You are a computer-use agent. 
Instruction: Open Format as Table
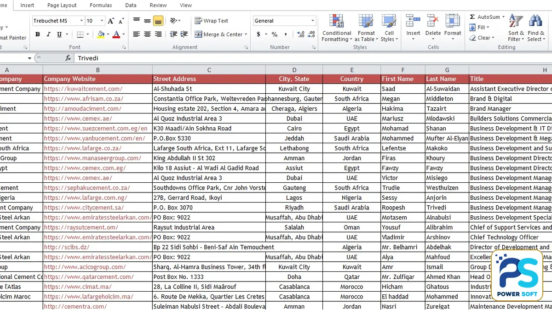(x=366, y=28)
